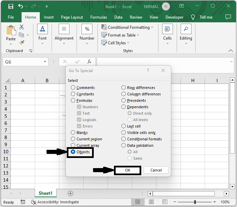Click the Alignment group icon
Image resolution: width=237 pixels, height=207 pixels.
(64, 29)
